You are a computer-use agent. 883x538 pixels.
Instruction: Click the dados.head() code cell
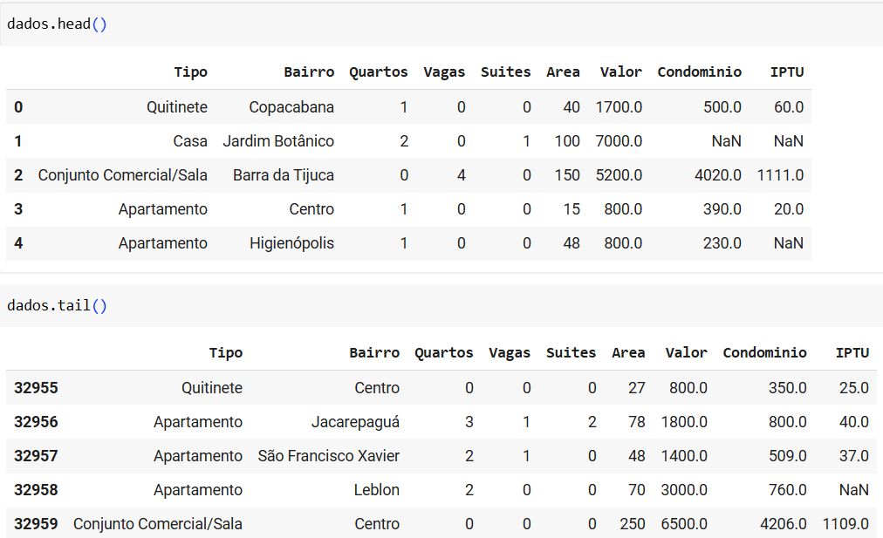coord(441,24)
